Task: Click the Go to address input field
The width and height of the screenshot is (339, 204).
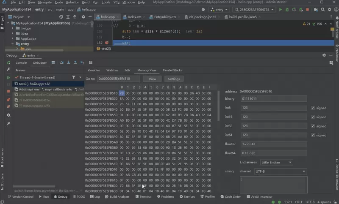Action: tap(119, 79)
